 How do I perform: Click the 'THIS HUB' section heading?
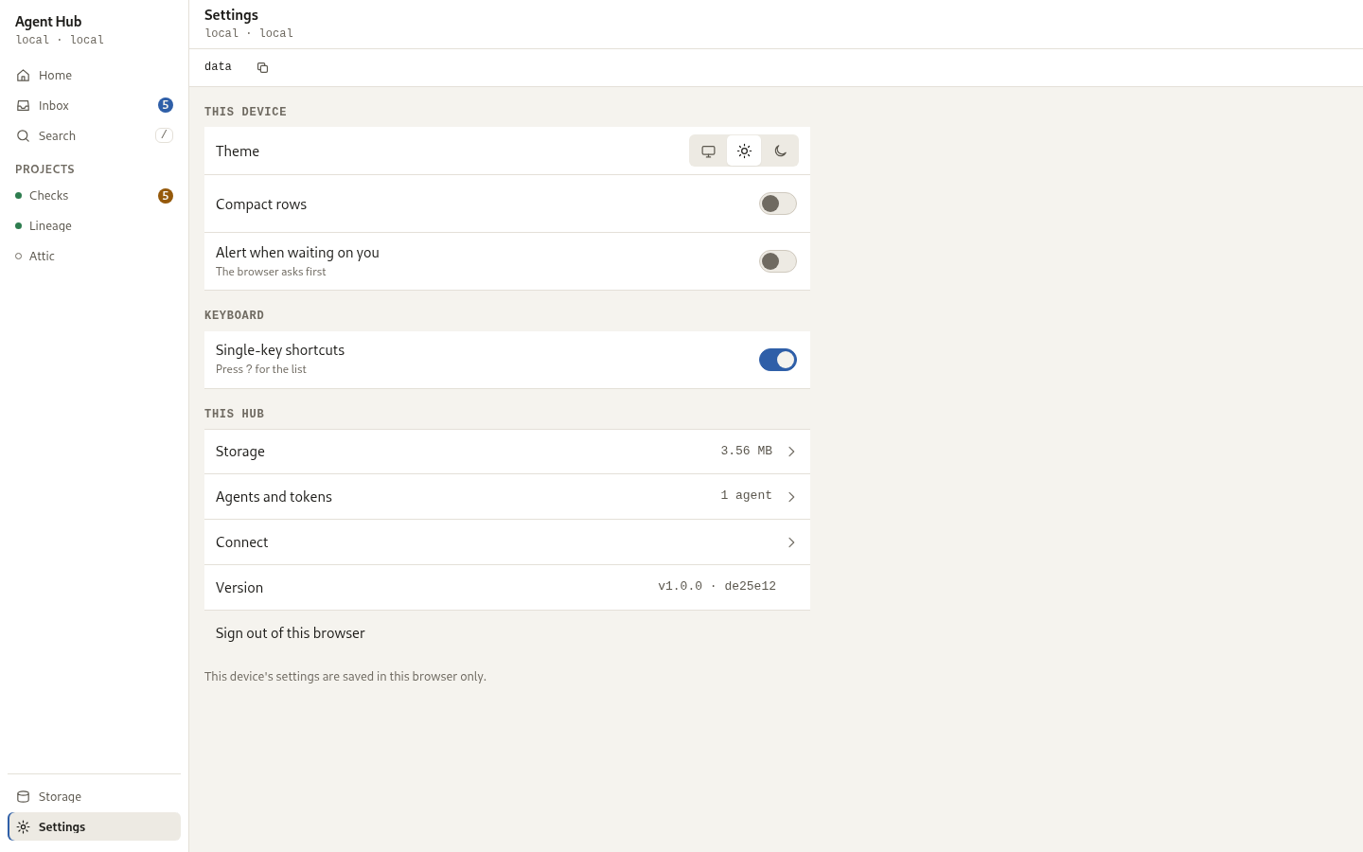234,414
